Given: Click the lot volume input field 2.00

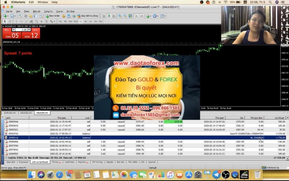Looking at the screenshot, I should coord(21,30).
